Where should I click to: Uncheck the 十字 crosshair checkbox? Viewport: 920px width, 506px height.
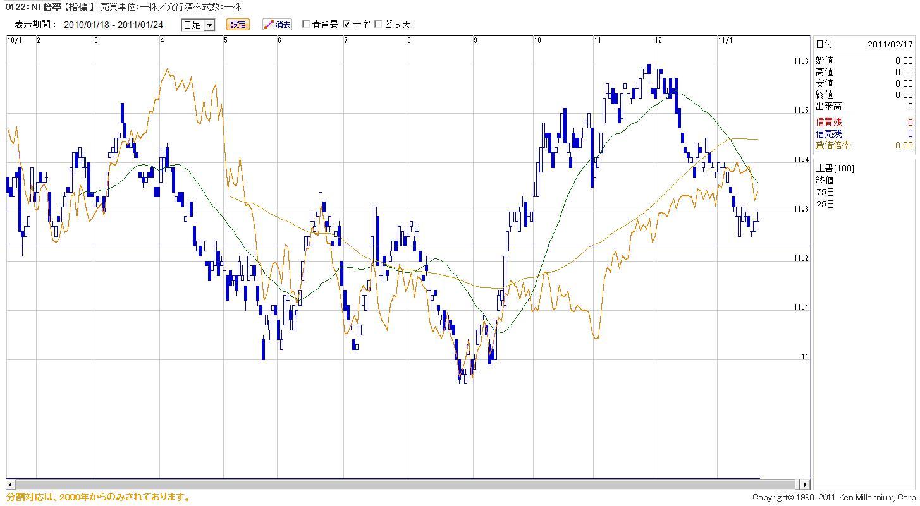[x=347, y=25]
